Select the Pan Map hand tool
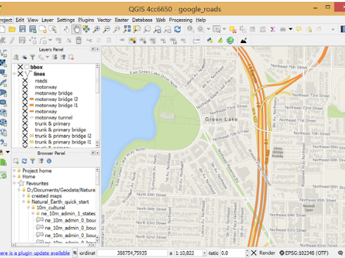345x258 pixels. [x=77, y=30]
